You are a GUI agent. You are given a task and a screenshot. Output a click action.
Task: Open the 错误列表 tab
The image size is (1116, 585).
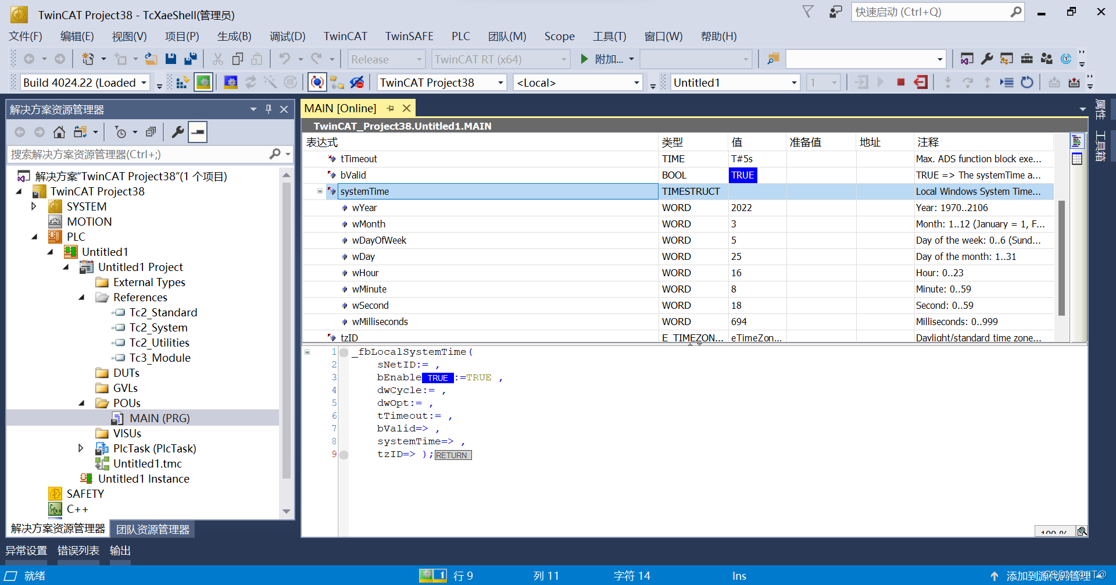(78, 550)
